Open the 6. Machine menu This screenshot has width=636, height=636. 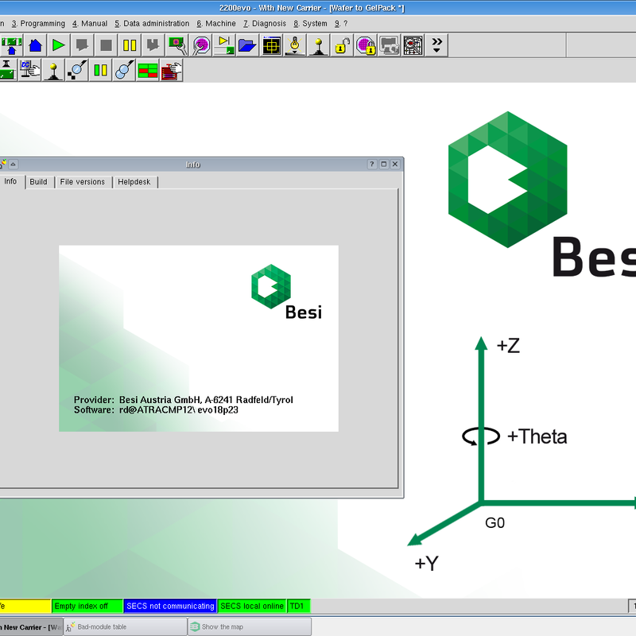(x=216, y=24)
